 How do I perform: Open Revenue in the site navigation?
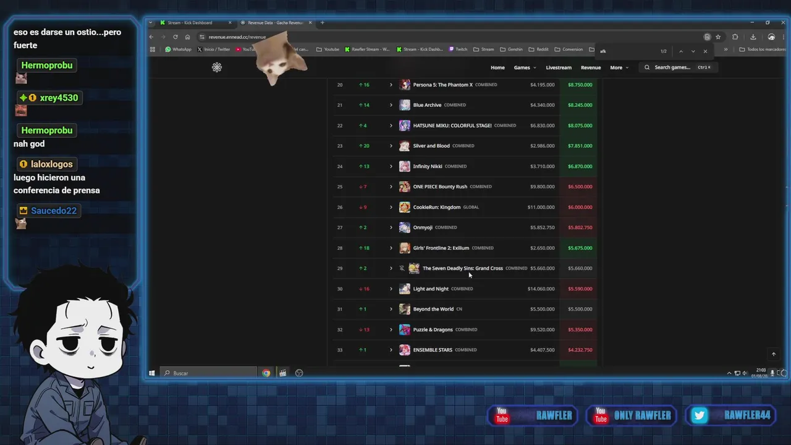click(x=591, y=67)
